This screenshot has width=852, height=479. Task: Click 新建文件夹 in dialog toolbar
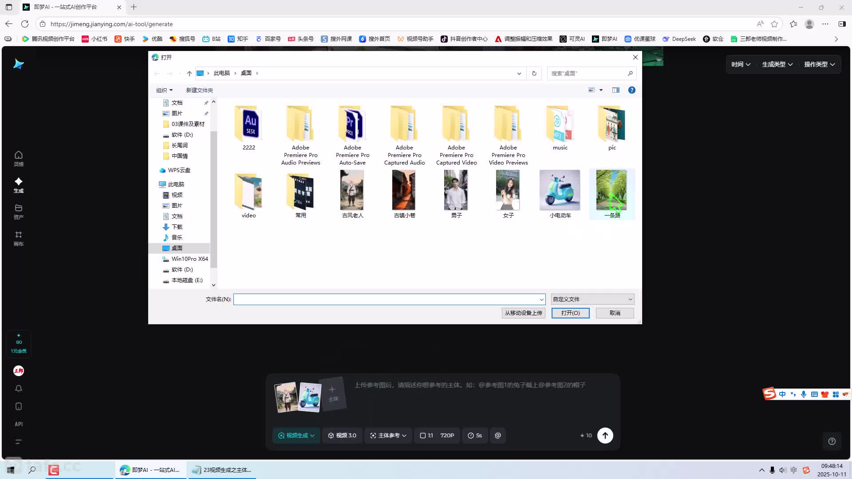point(199,90)
